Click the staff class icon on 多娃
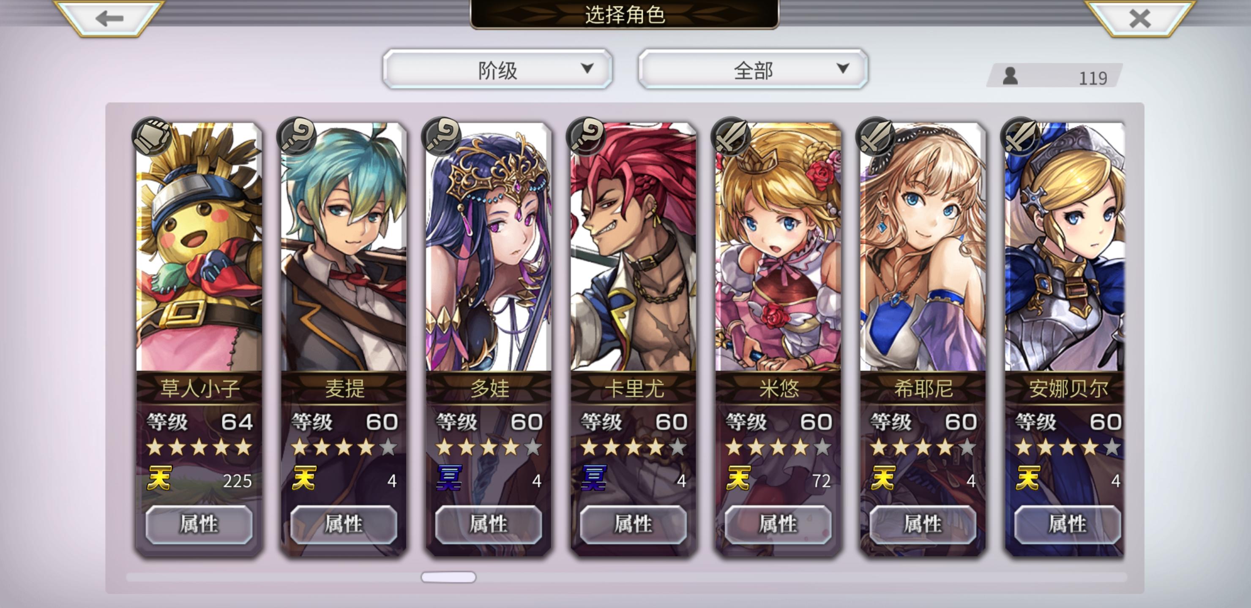 tap(442, 136)
